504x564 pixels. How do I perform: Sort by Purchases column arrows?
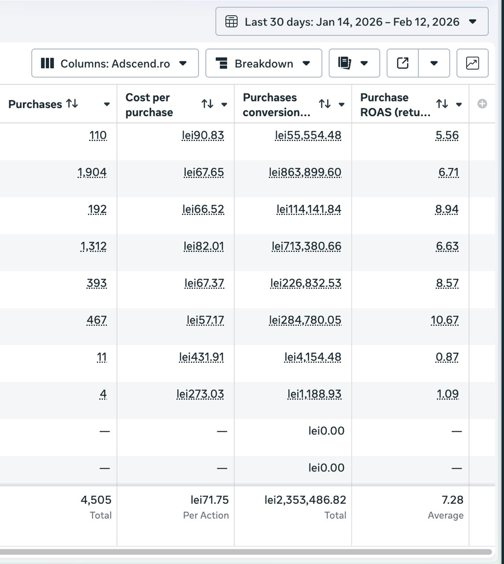click(x=72, y=104)
